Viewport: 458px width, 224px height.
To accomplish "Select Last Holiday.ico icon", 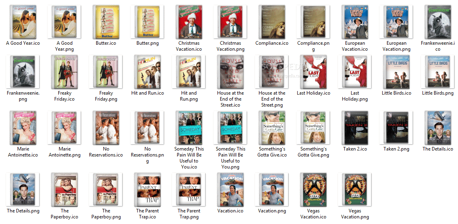I will [x=314, y=71].
